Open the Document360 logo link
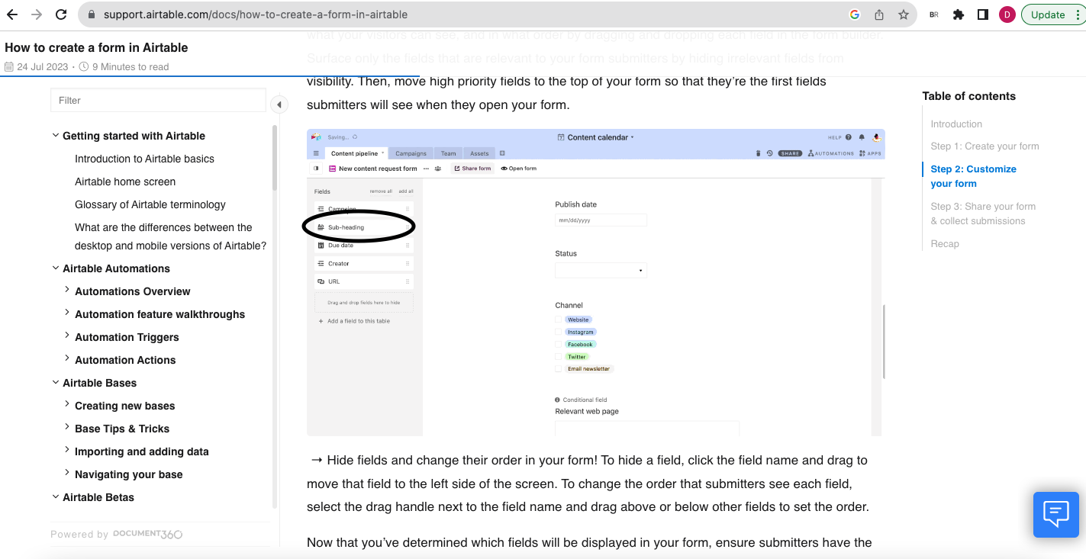 tap(148, 534)
